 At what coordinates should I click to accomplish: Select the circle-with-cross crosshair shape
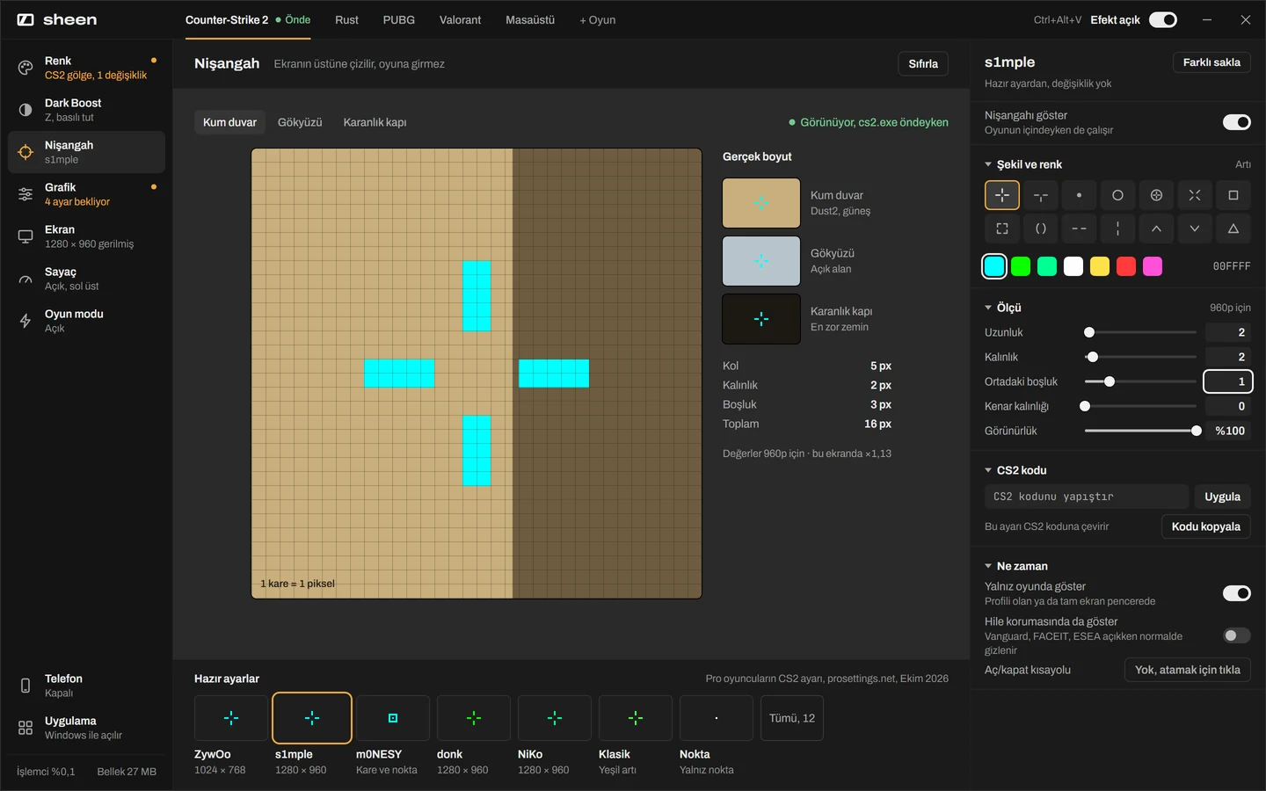(1156, 195)
